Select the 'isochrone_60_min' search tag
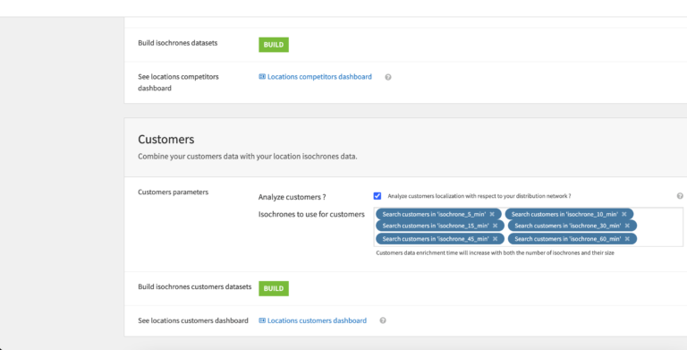The image size is (687, 350). click(x=567, y=239)
